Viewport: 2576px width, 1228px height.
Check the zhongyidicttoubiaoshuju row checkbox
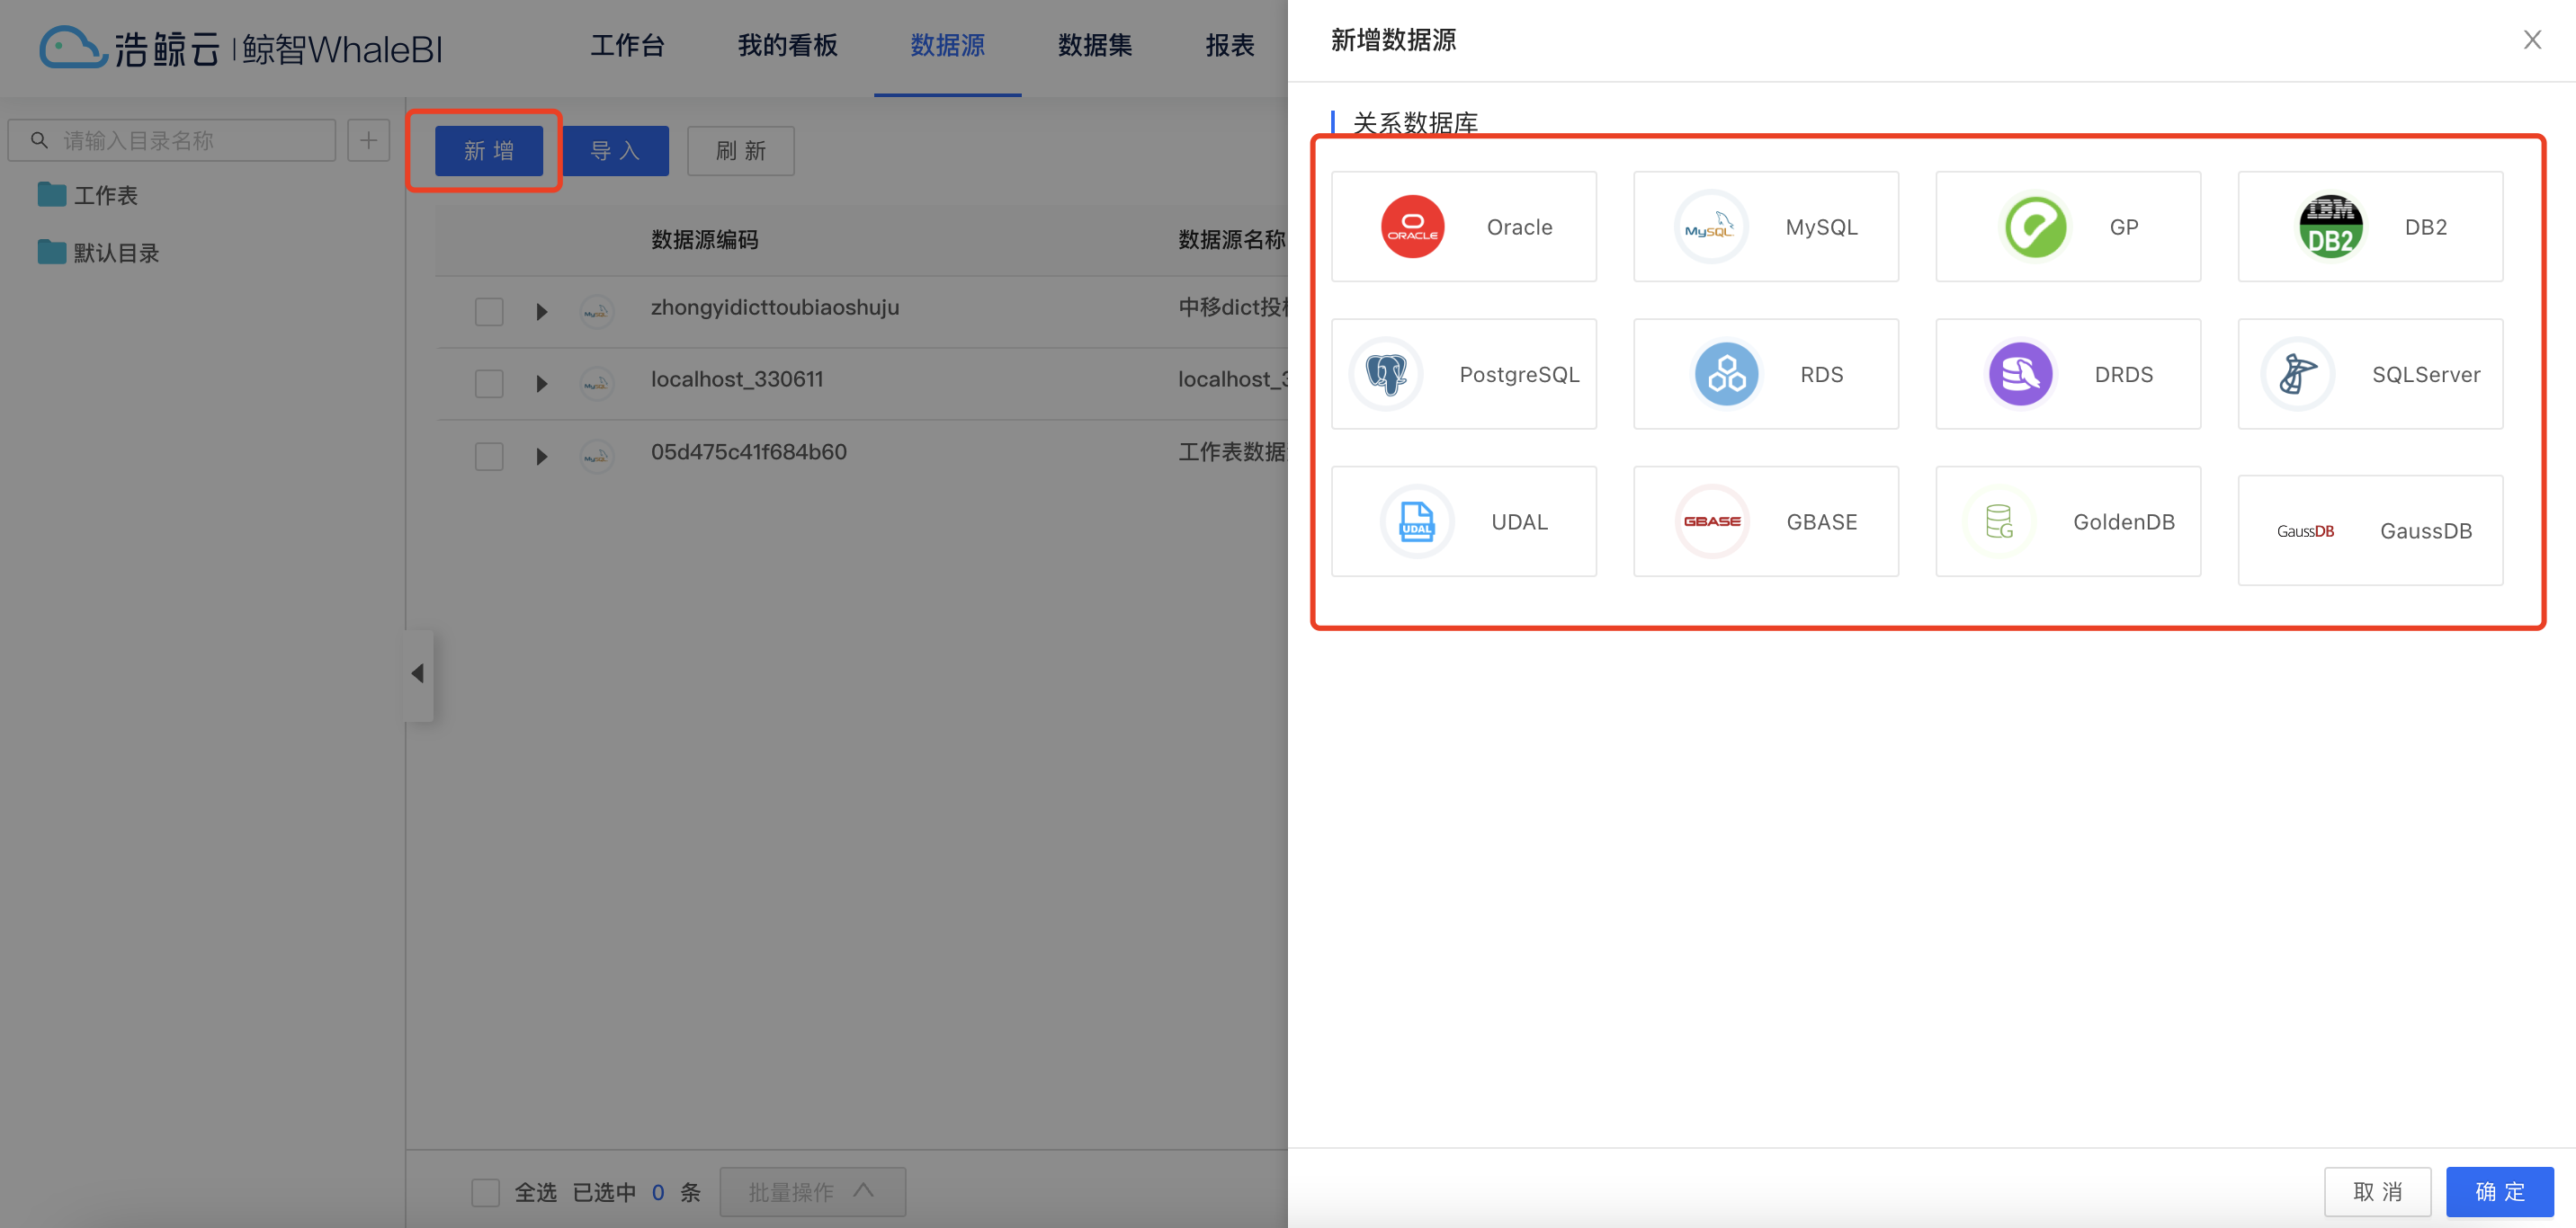point(489,312)
